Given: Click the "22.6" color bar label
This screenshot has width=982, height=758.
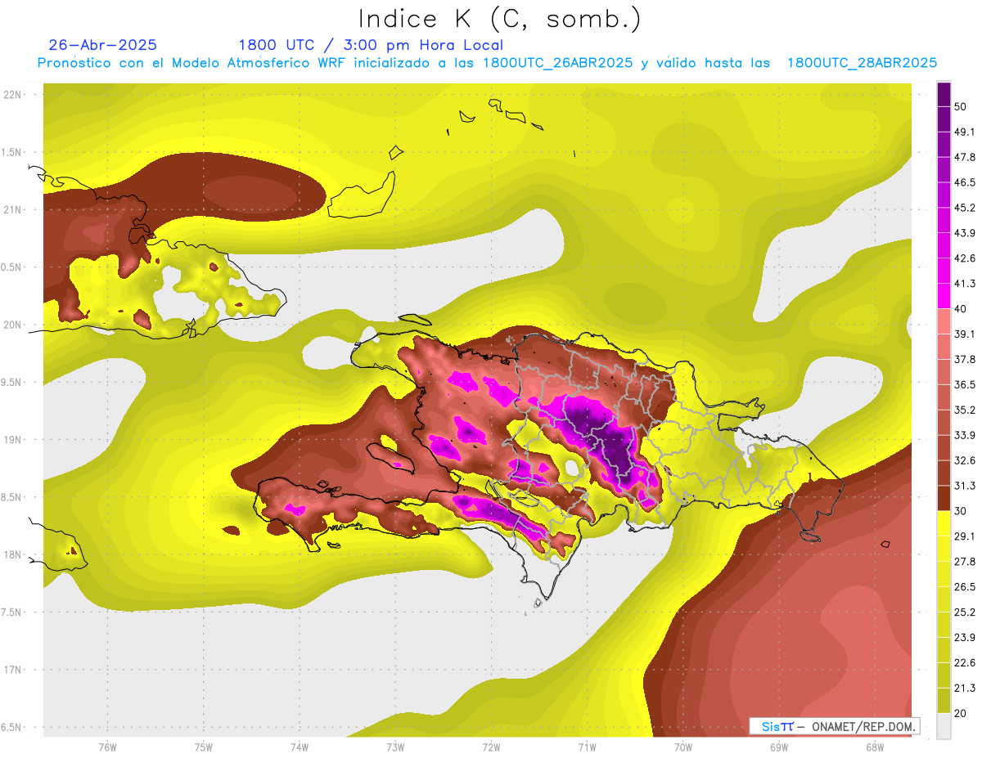Looking at the screenshot, I should [965, 663].
